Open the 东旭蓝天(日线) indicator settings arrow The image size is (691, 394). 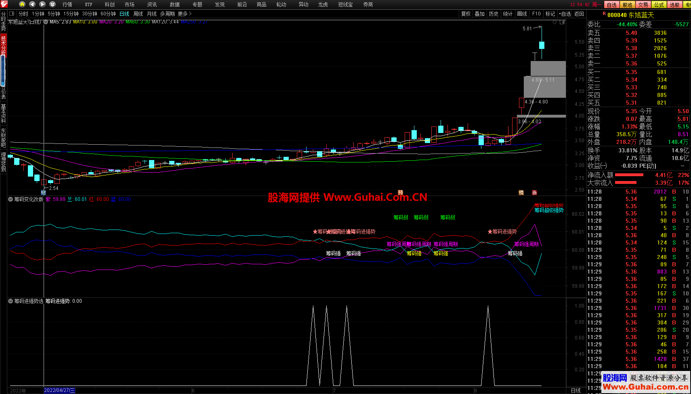point(46,22)
